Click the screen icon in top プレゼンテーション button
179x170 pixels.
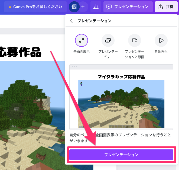109,7
